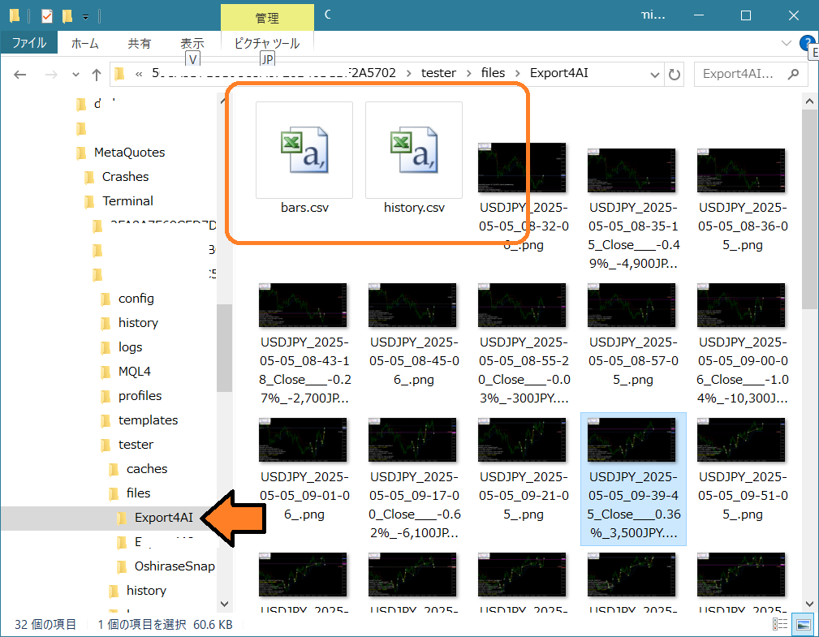The image size is (819, 637).
Task: Open the bars.csv file icon
Action: pos(304,150)
